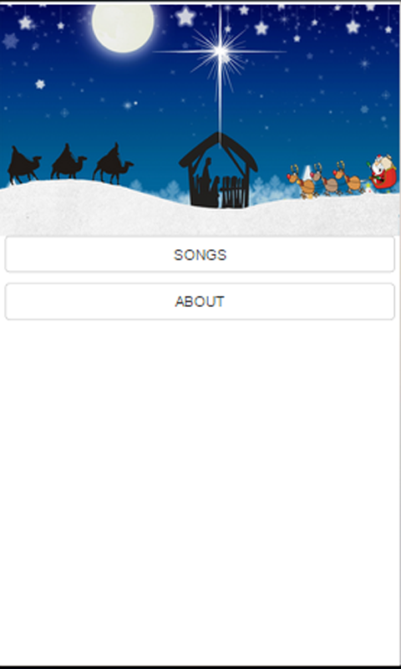The image size is (401, 669).
Task: Click the hanging star in top-left corner
Action: coord(26,23)
